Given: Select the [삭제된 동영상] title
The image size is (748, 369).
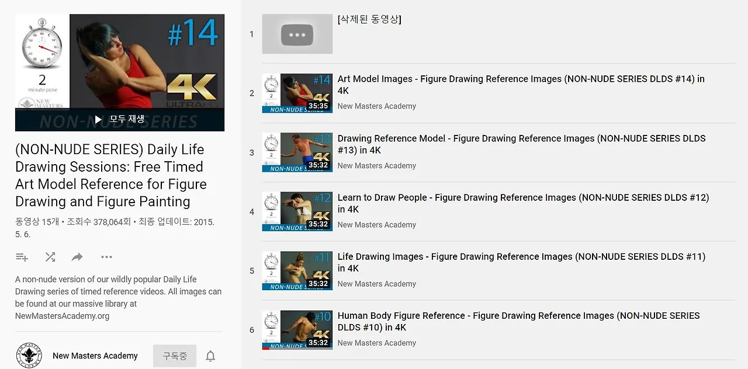Looking at the screenshot, I should 369,19.
